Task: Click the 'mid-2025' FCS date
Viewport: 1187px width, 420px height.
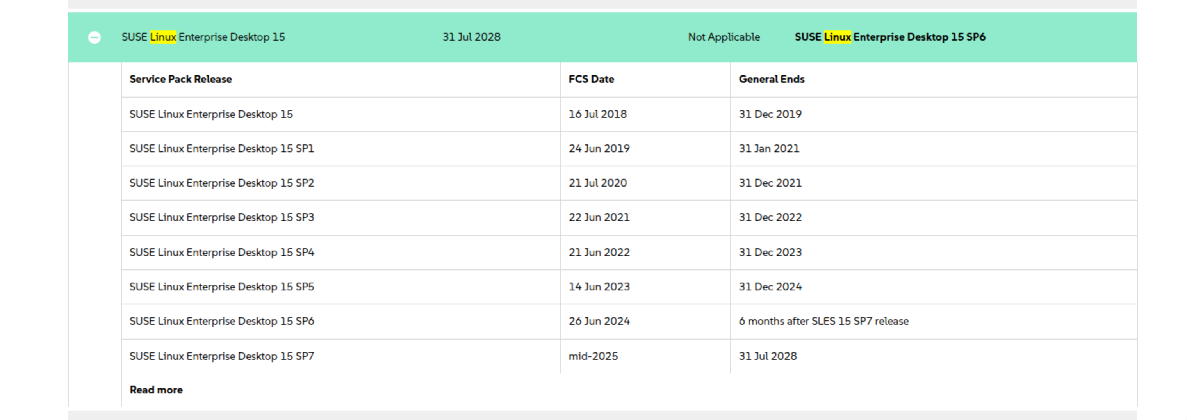Action: [x=593, y=356]
